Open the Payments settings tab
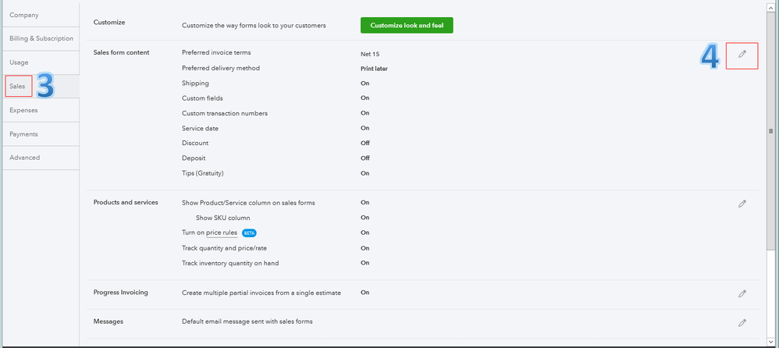This screenshot has width=779, height=348. click(23, 134)
